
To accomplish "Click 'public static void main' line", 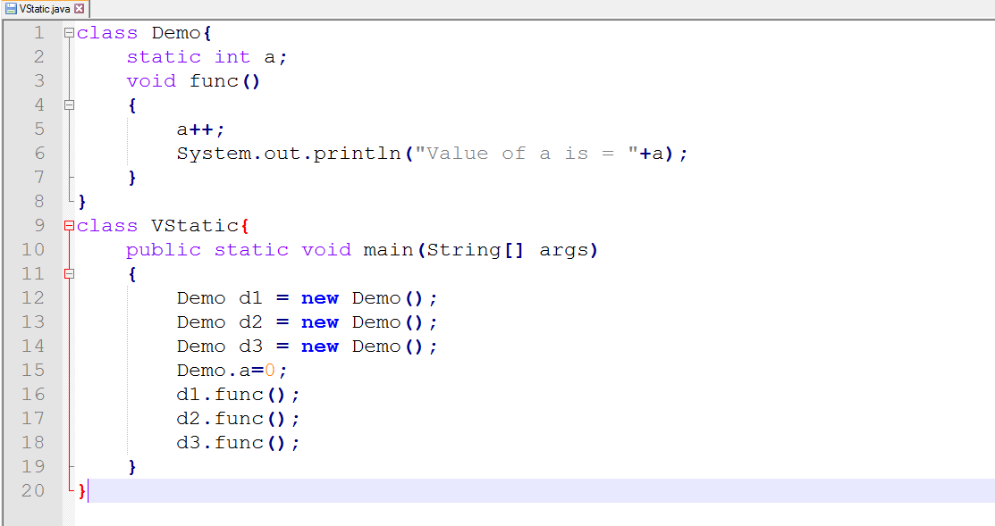I will coord(362,250).
